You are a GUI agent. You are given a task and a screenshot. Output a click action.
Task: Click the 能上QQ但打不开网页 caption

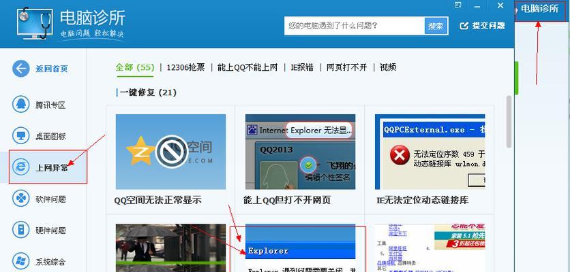(x=287, y=200)
